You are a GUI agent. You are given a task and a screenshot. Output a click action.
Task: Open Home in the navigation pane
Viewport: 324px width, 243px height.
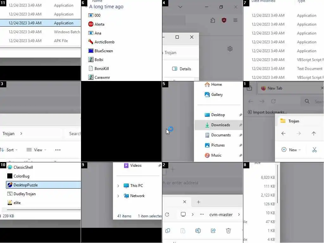tap(213, 84)
